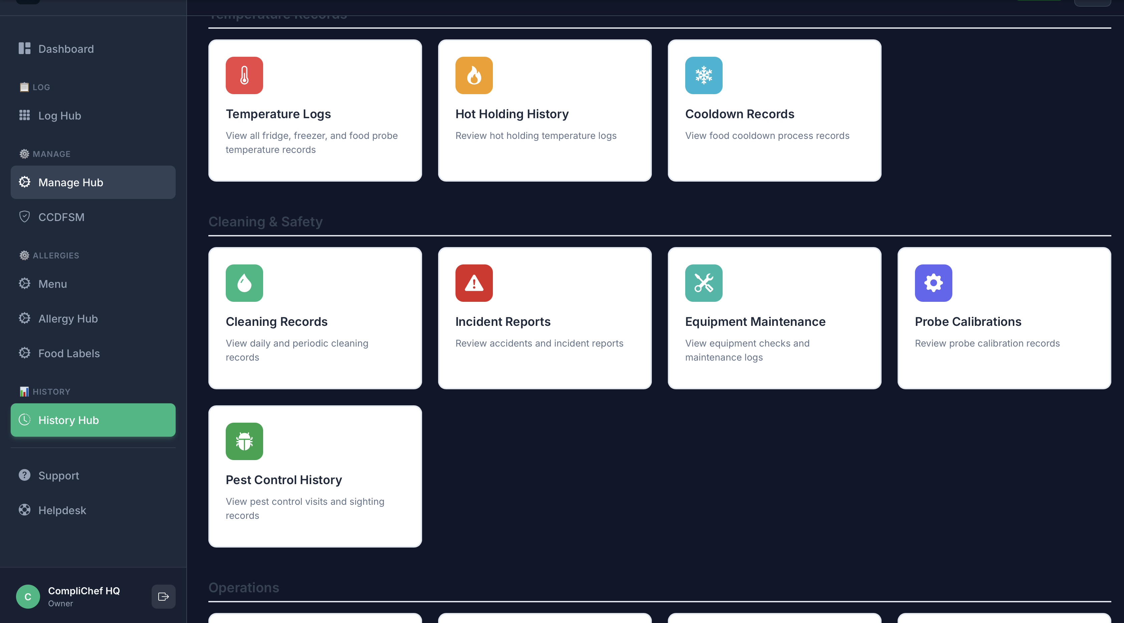Image resolution: width=1124 pixels, height=623 pixels.
Task: Select Food Labels sidebar item
Action: point(69,353)
